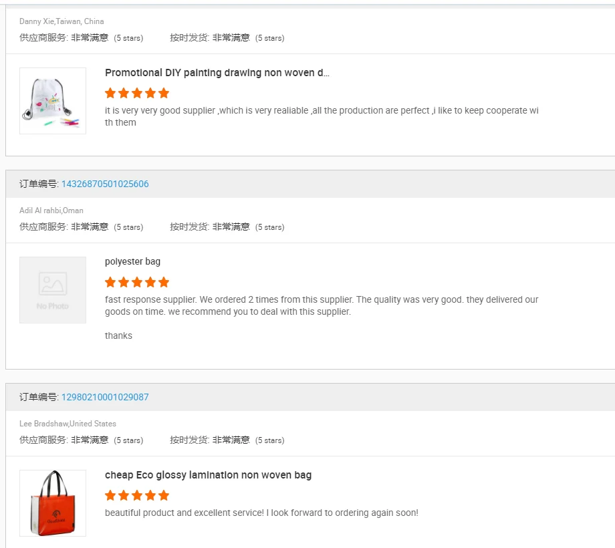615x548 pixels.
Task: Open order number 14326870501025606
Action: coord(105,184)
